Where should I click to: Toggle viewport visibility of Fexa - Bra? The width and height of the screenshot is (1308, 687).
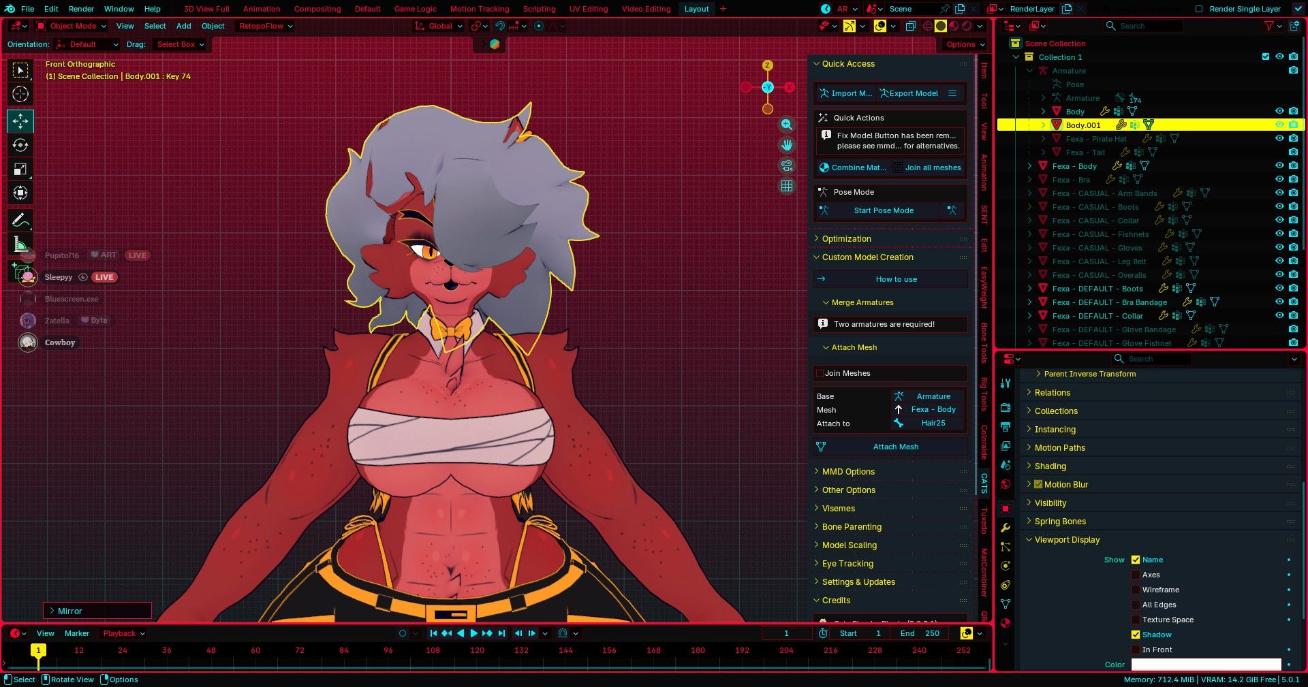1279,179
